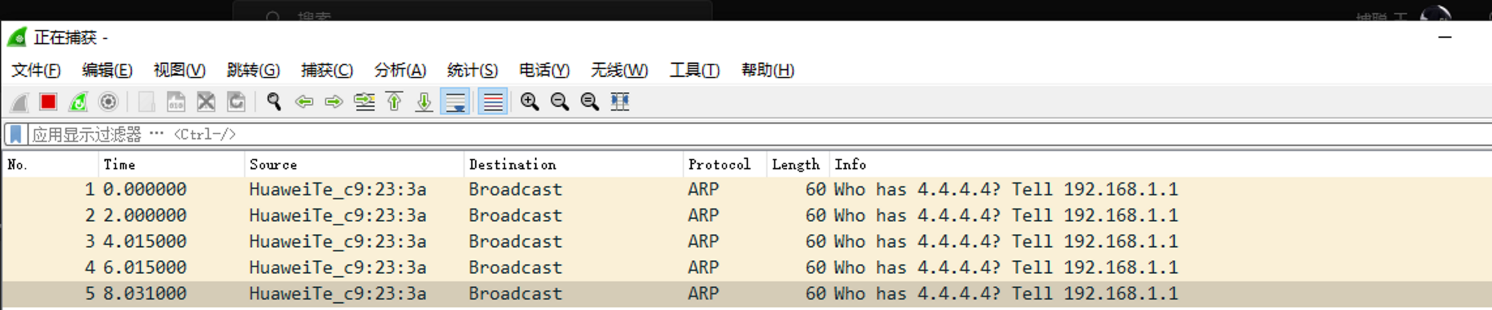Image resolution: width=1492 pixels, height=310 pixels.
Task: Click the reload capture file icon
Action: [236, 102]
